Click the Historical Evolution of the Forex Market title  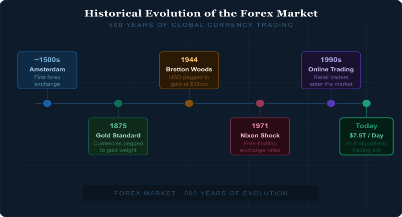point(201,13)
